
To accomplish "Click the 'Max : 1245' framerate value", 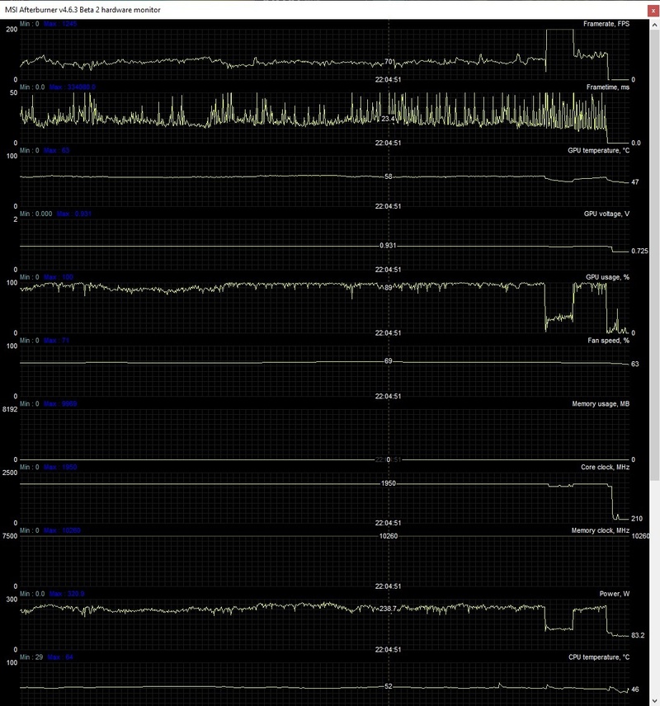I will [x=60, y=24].
